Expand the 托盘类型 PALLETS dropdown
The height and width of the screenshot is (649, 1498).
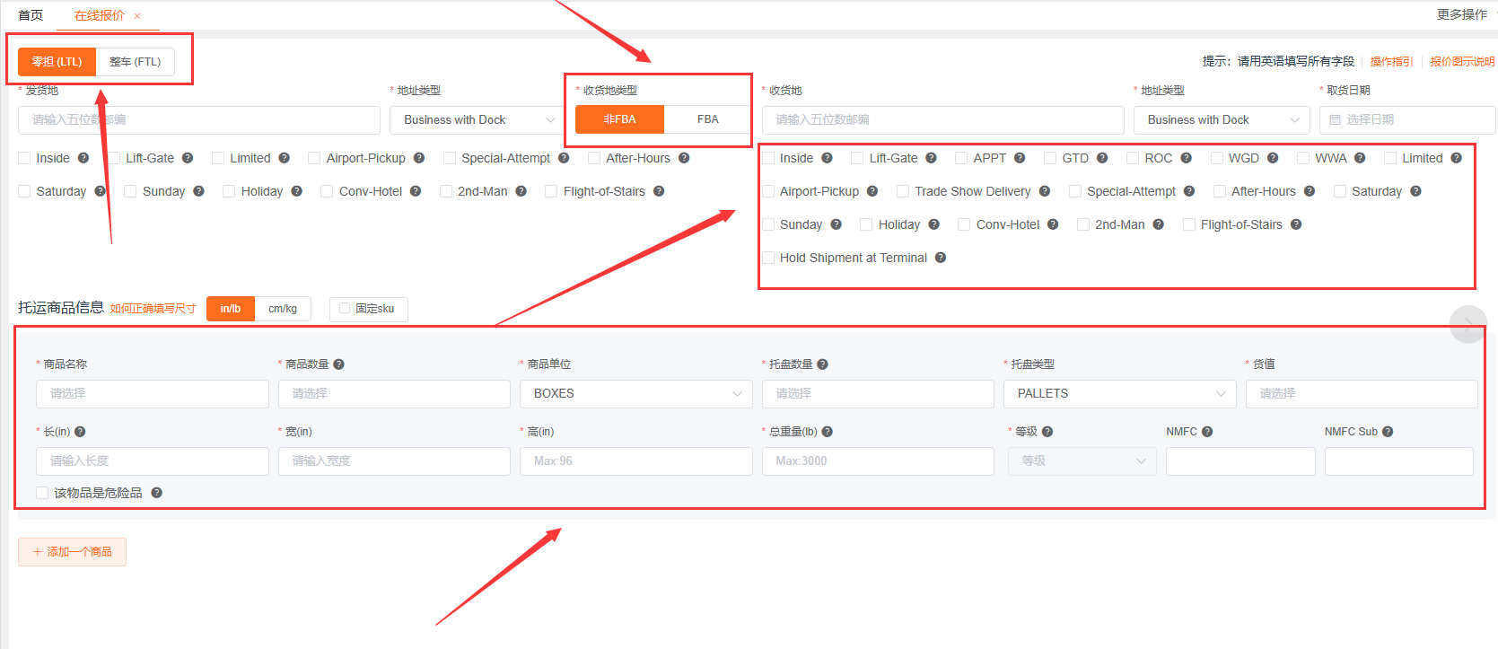(x=1119, y=394)
